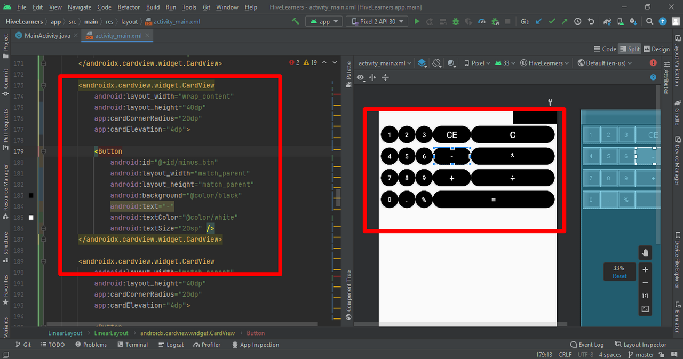Open activity_main.xml file dropdown in design toolbar
The height and width of the screenshot is (359, 683).
385,63
